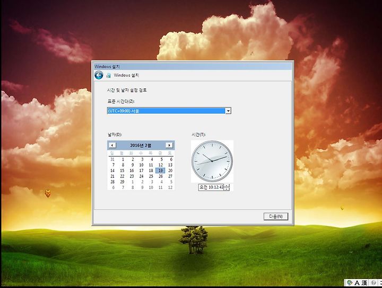Open the IME globe-pen language icon
The width and height of the screenshot is (382, 288).
point(350,283)
